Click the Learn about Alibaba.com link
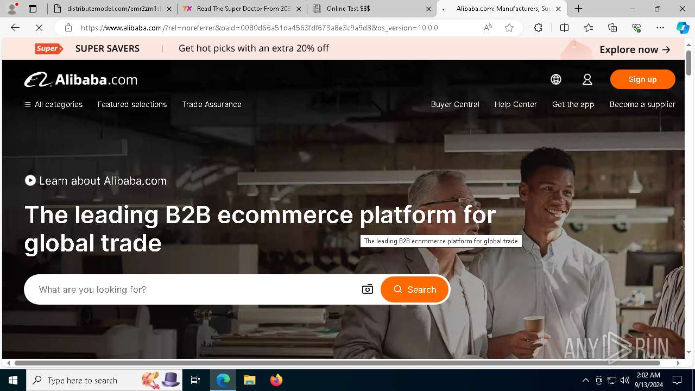 point(103,181)
